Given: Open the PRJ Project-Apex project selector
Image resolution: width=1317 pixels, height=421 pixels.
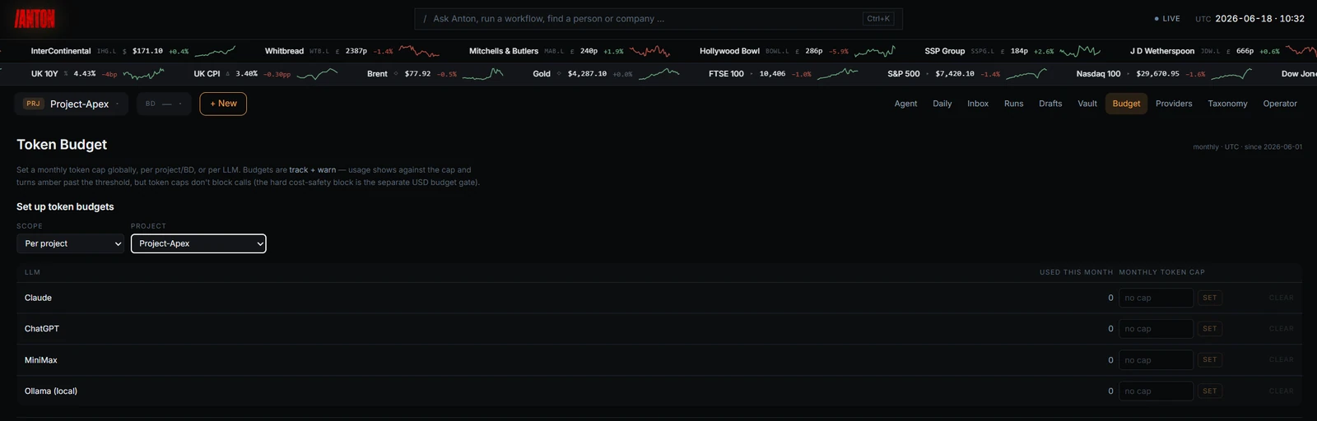Looking at the screenshot, I should point(72,104).
